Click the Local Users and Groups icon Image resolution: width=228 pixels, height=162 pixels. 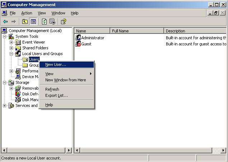point(18,54)
